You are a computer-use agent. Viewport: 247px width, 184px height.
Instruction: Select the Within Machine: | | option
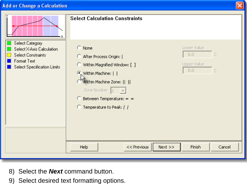click(x=79, y=73)
